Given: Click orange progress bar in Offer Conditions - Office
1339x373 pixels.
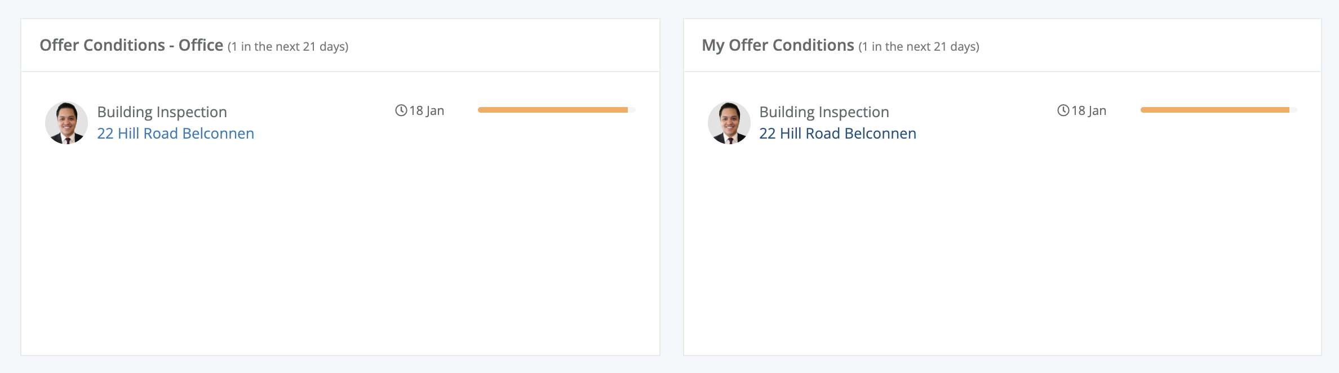Looking at the screenshot, I should (x=553, y=110).
